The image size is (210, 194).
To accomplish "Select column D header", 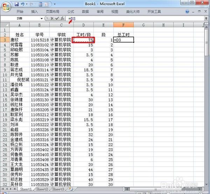I will [x=83, y=25].
